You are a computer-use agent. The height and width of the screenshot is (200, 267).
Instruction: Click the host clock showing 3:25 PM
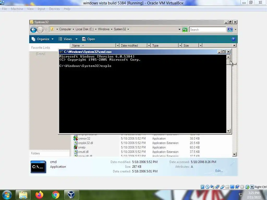point(254,193)
